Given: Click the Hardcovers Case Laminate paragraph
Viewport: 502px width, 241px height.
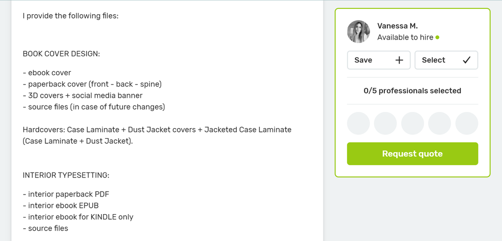Looking at the screenshot, I should coord(157,135).
